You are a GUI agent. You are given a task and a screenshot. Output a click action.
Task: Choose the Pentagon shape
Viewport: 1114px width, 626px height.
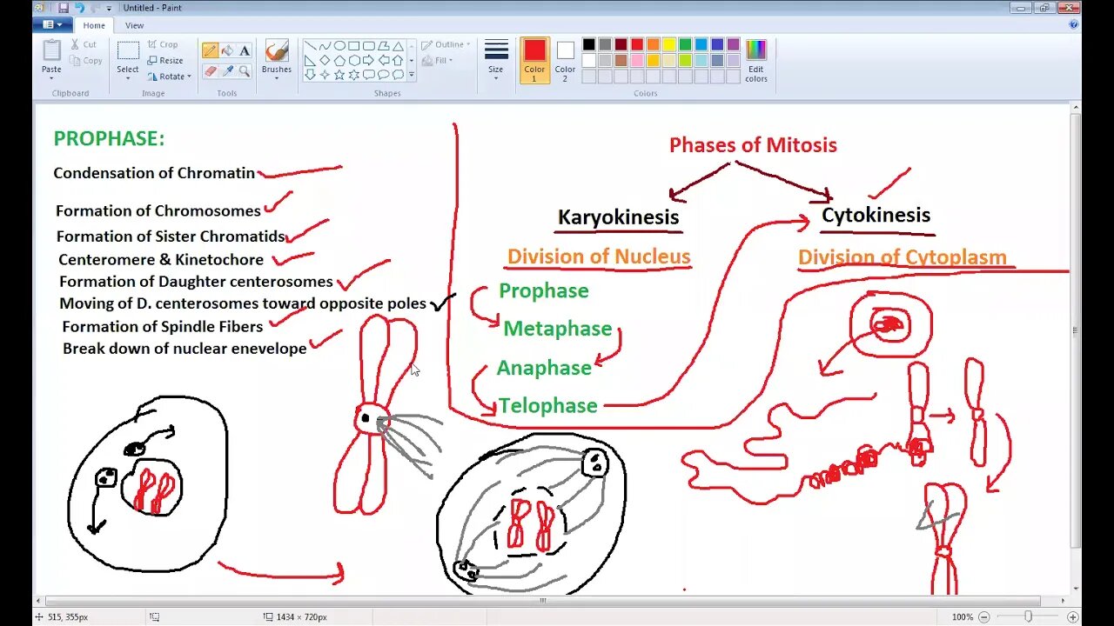[339, 60]
